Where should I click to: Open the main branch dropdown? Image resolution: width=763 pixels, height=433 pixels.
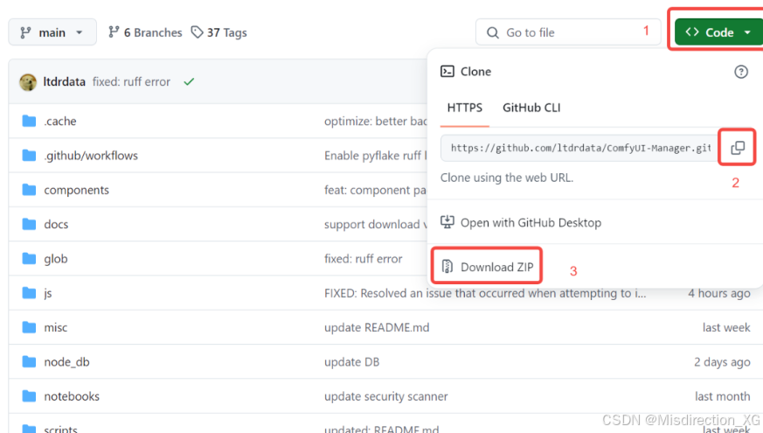tap(52, 32)
